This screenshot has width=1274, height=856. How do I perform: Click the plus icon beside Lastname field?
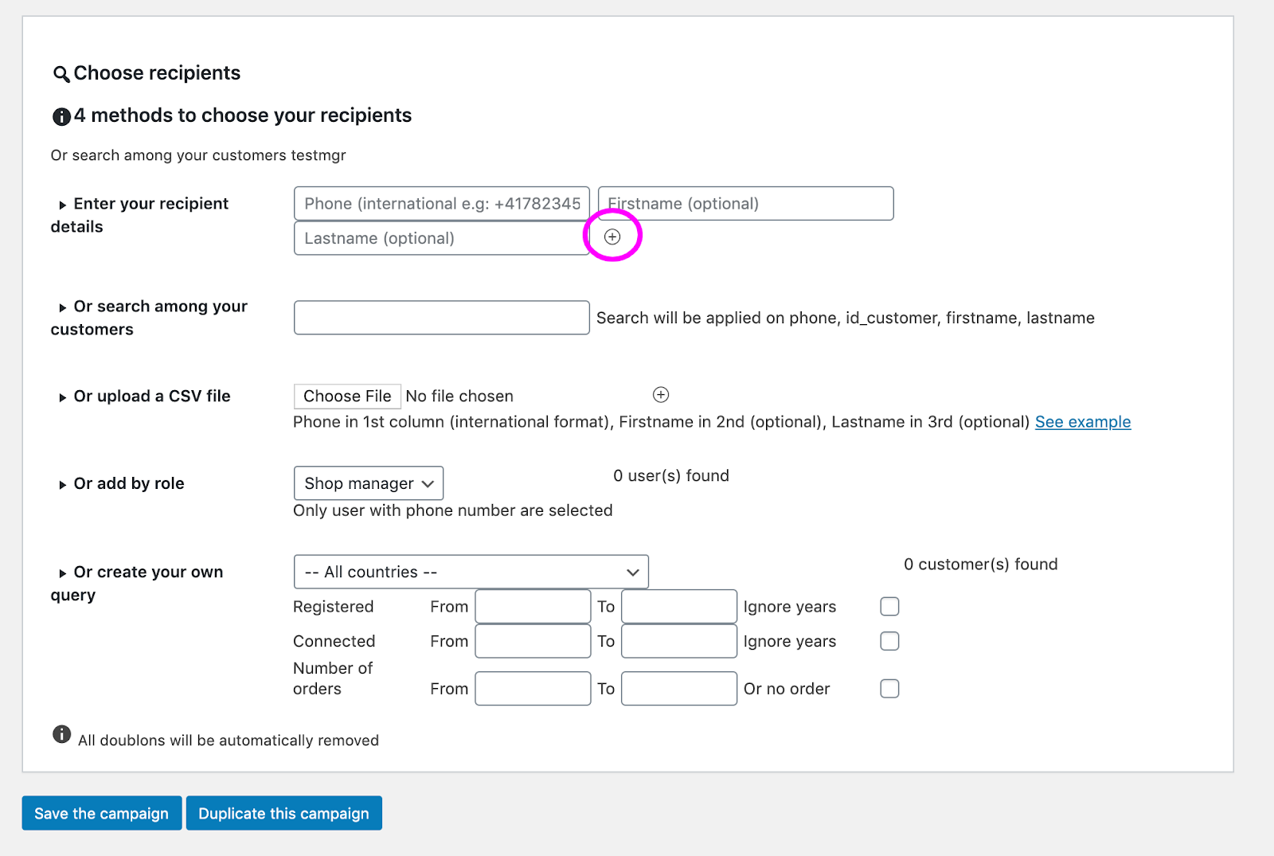(612, 236)
